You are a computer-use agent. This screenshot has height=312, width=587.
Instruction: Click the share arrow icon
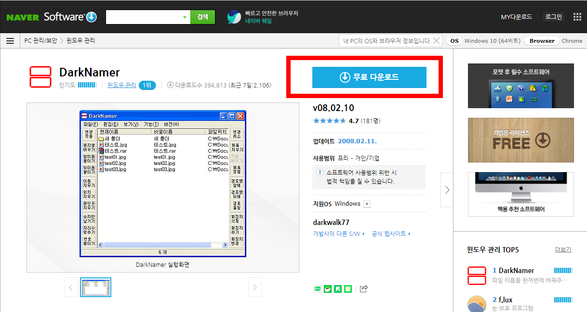click(364, 288)
